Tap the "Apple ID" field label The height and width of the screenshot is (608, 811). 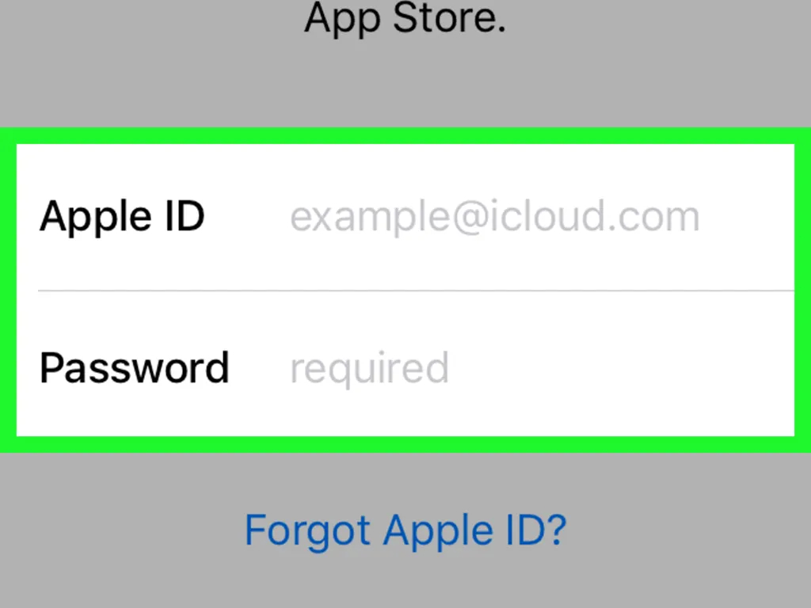tap(122, 217)
